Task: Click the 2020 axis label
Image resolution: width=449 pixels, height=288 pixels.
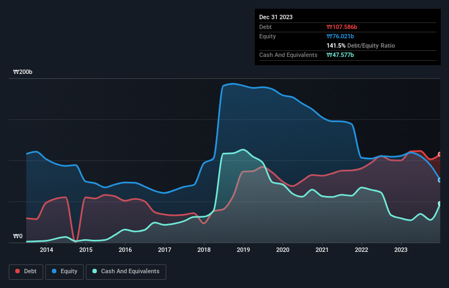Action: click(283, 250)
